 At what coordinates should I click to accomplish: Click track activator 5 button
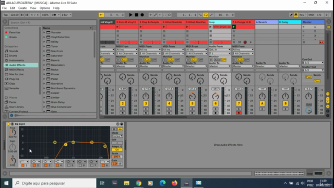tap(192, 103)
